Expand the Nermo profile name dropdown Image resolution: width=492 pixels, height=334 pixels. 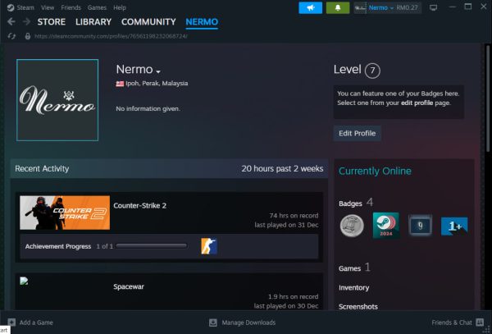[158, 71]
